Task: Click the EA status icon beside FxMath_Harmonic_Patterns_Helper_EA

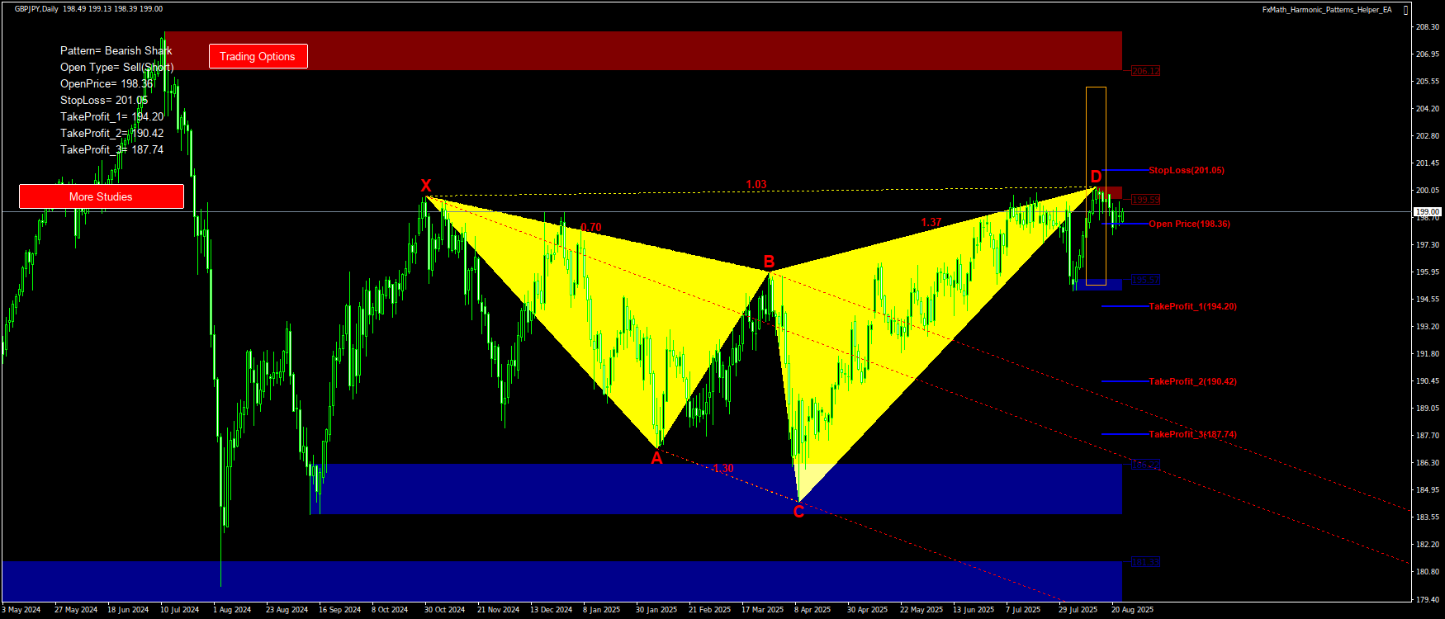Action: (1406, 10)
